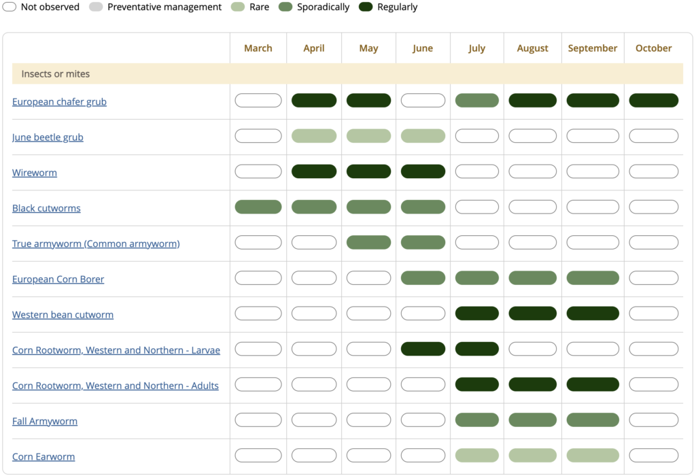This screenshot has height=476, width=696.
Task: Open the June beetle grub link
Action: tap(48, 137)
